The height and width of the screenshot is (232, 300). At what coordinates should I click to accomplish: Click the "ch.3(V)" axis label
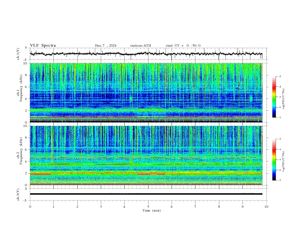[18, 194]
